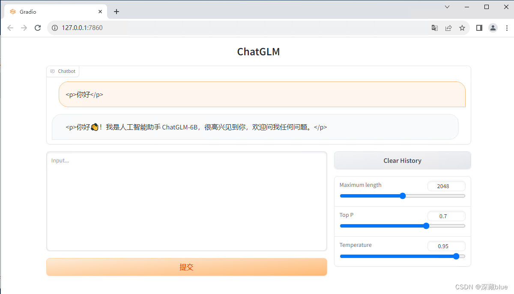This screenshot has width=514, height=294.
Task: Click the Top P value box 0.7
Action: tap(446, 216)
